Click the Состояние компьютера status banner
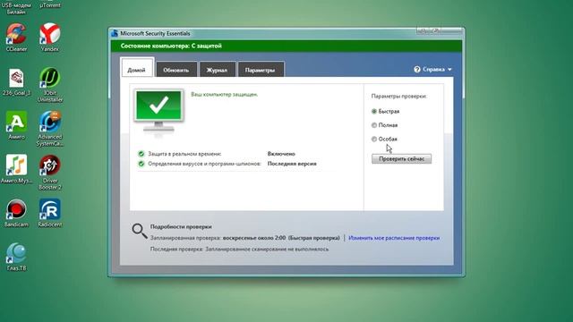 286,46
